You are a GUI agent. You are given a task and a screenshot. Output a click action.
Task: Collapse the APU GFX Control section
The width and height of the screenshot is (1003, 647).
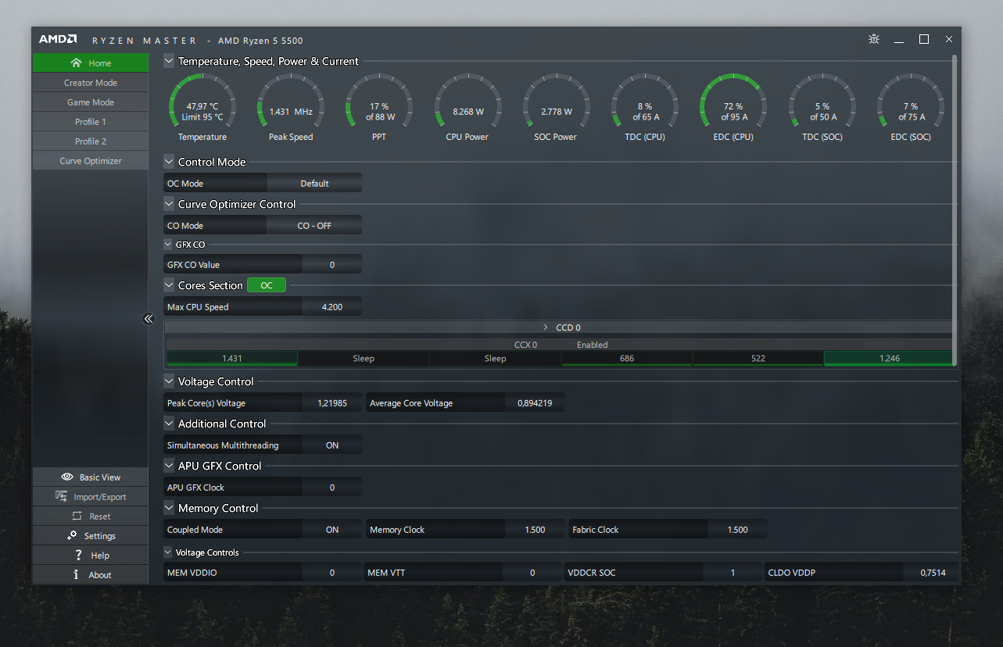[x=169, y=466]
